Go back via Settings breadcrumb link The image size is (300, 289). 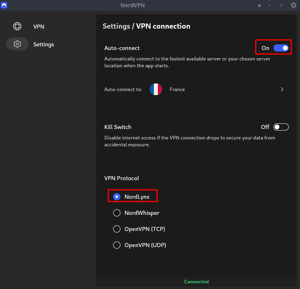coord(116,26)
